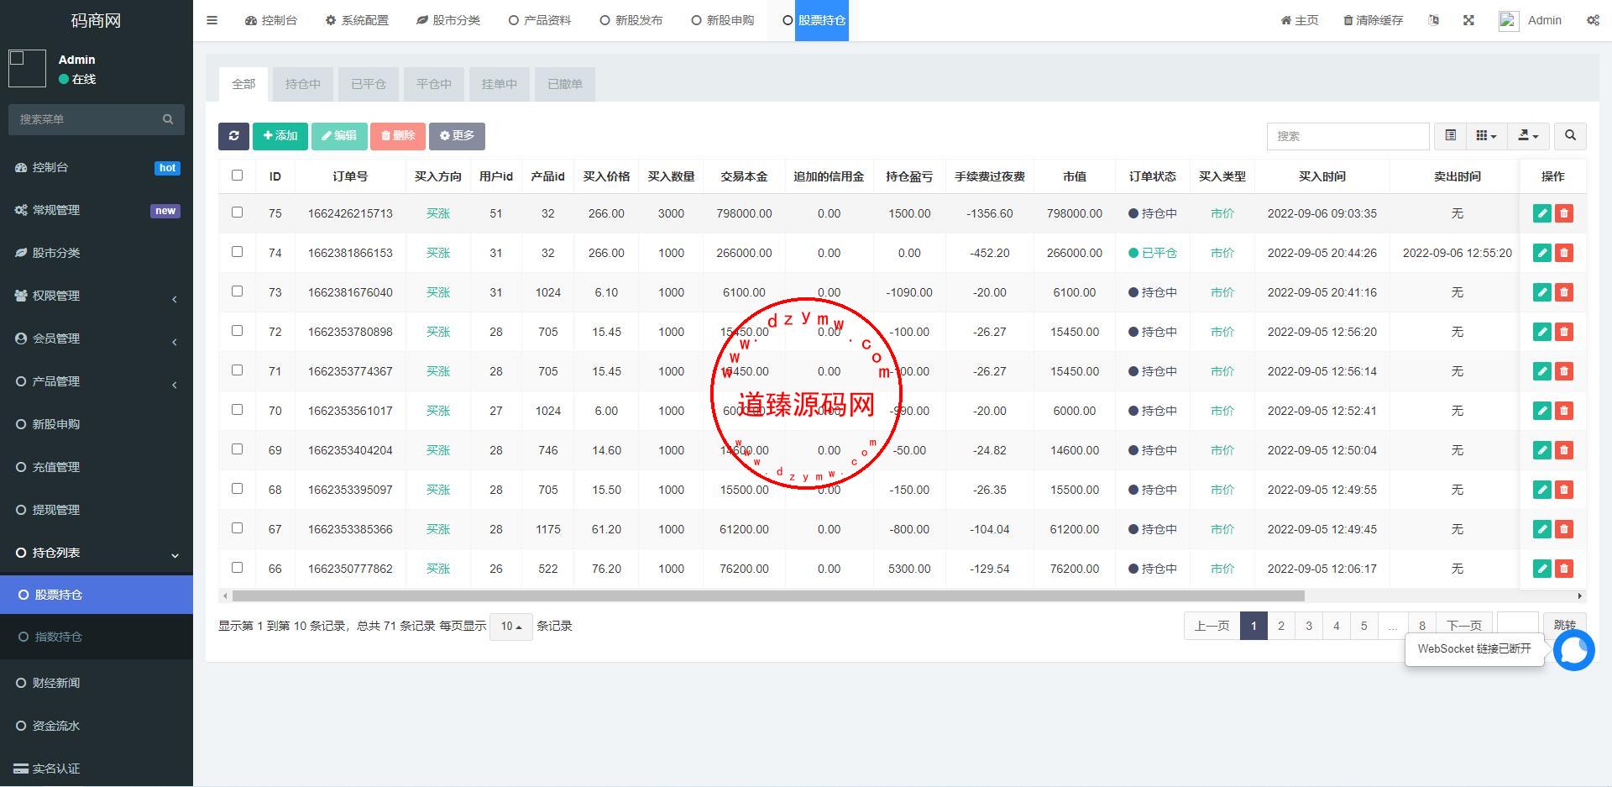
Task: Edit order row ID 70
Action: click(1541, 411)
